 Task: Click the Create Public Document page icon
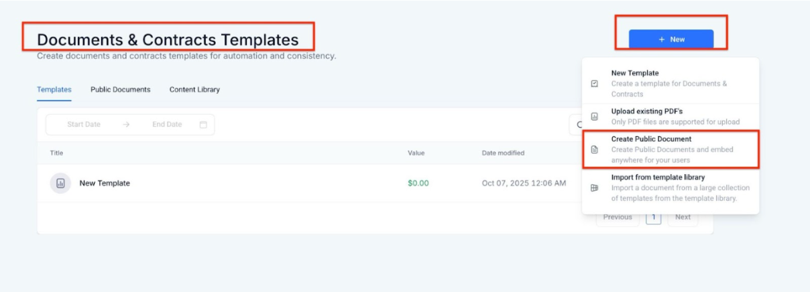point(594,149)
